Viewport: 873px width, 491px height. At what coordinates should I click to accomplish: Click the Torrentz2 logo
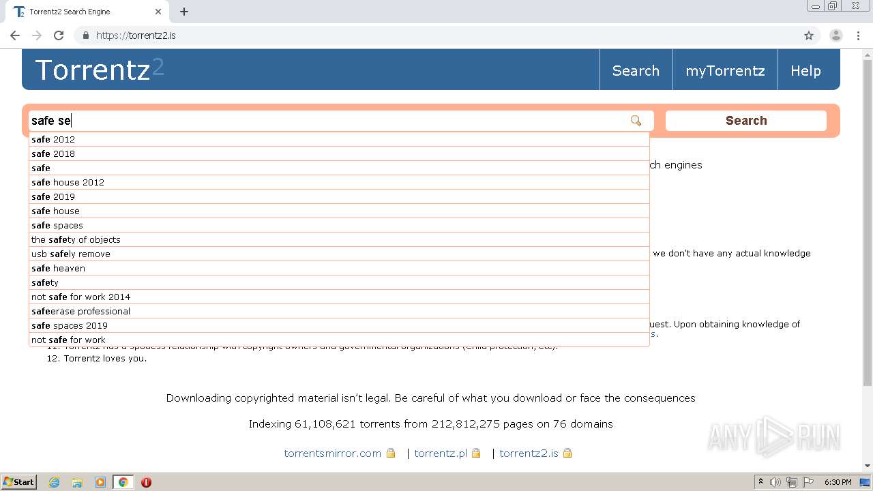click(99, 70)
